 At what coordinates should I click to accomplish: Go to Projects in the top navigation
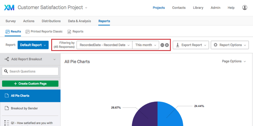tap(159, 8)
